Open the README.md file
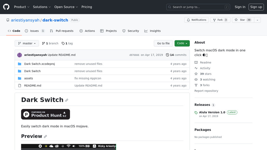The height and width of the screenshot is (150, 267). coord(33,85)
